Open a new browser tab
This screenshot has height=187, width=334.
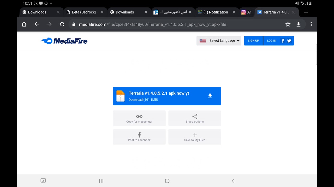pos(306,12)
